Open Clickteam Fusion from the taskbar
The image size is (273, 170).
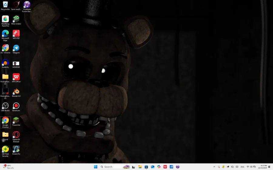coord(177,167)
